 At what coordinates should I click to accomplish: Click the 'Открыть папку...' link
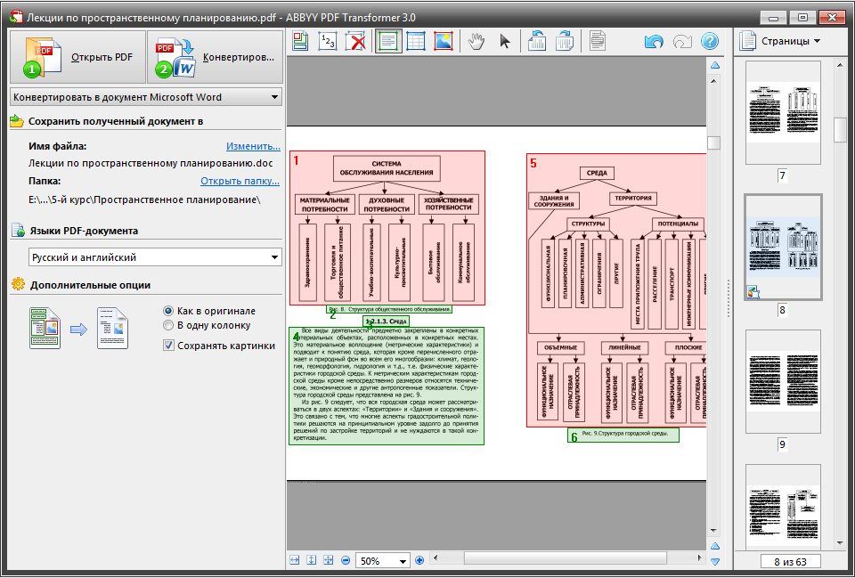tap(240, 182)
